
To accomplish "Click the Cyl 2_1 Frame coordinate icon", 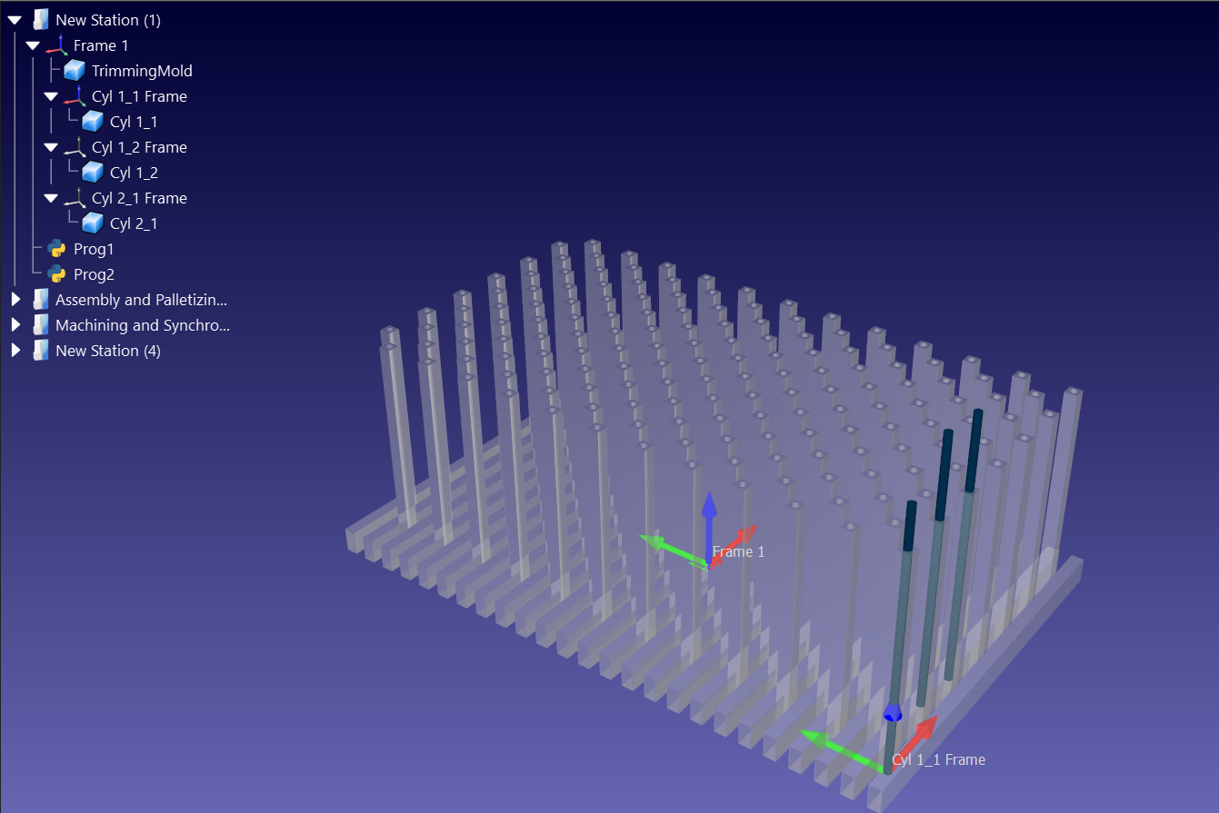I will (x=75, y=198).
